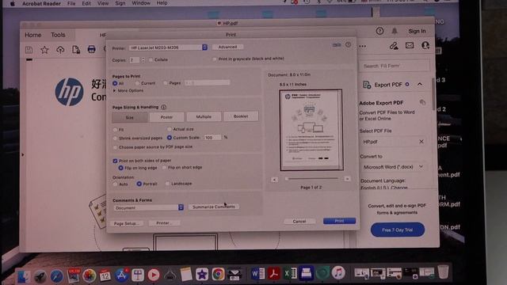Click Page Setup button
Image resolution: width=507 pixels, height=285 pixels.
[x=127, y=223]
